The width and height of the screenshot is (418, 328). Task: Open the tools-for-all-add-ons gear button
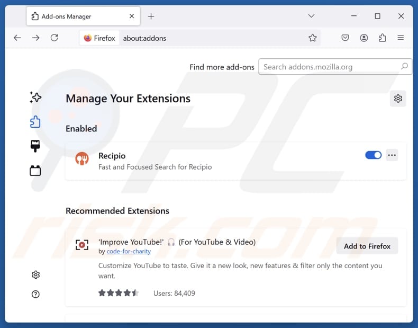398,99
